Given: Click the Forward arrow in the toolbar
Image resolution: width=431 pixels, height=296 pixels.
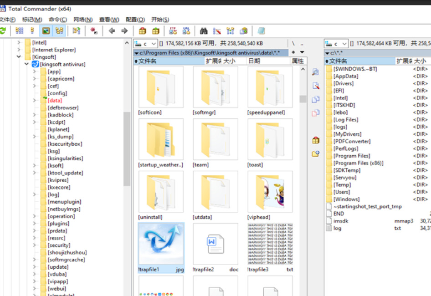Looking at the screenshot, I should [x=124, y=31].
